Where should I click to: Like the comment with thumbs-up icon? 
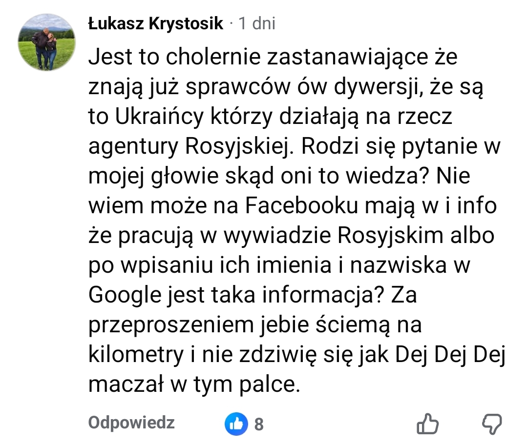click(427, 424)
